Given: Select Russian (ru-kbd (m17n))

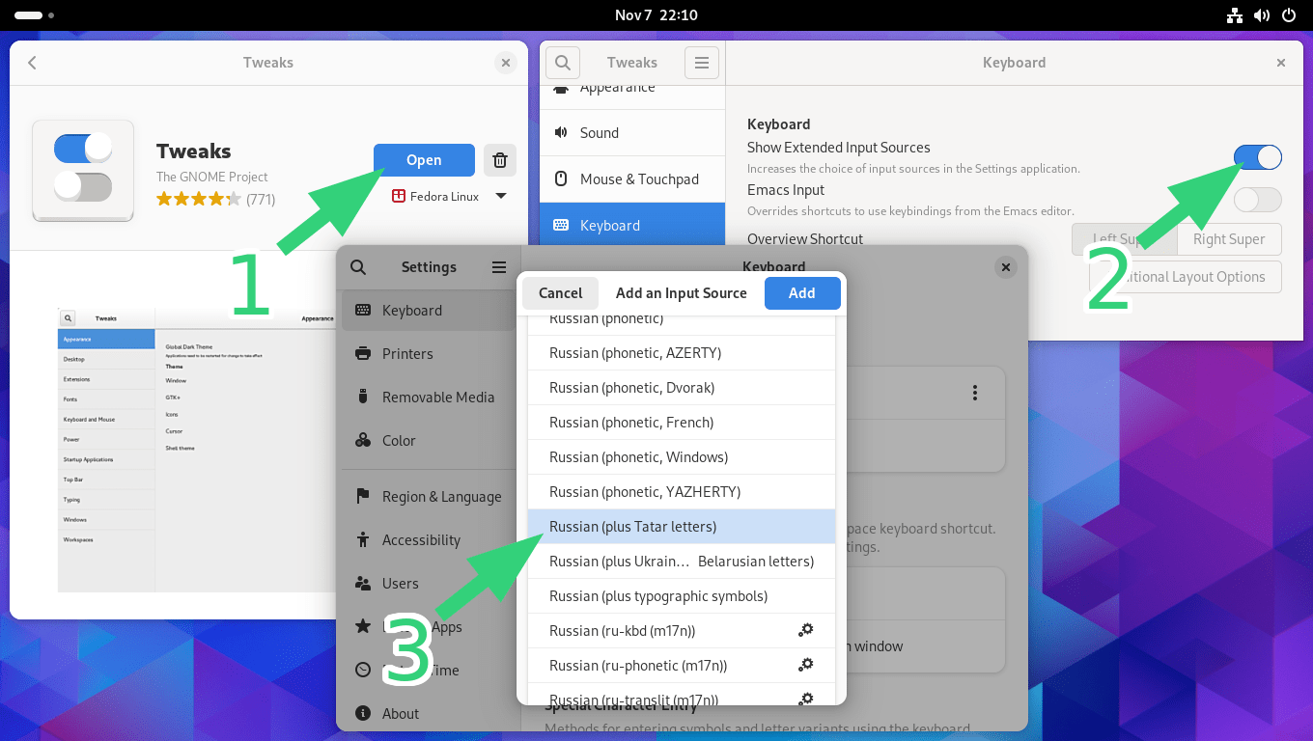Looking at the screenshot, I should 682,631.
